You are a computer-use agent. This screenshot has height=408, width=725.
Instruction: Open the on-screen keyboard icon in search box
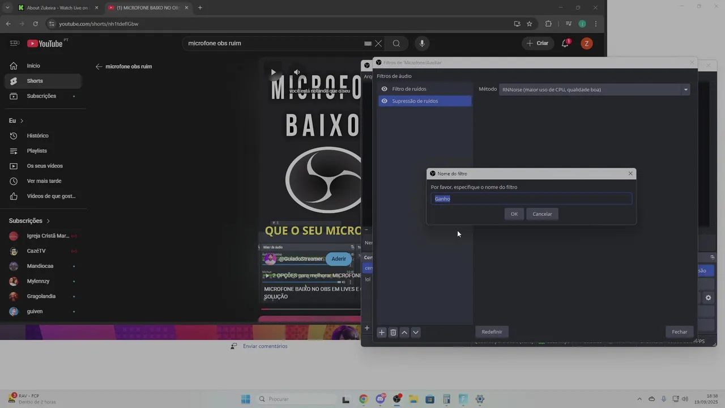(x=368, y=43)
